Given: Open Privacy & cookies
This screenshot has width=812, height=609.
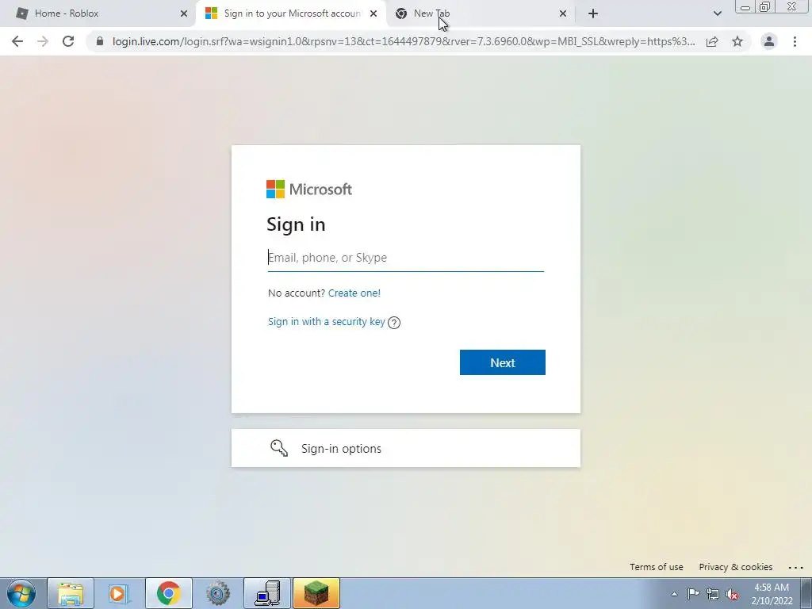Looking at the screenshot, I should coord(735,567).
